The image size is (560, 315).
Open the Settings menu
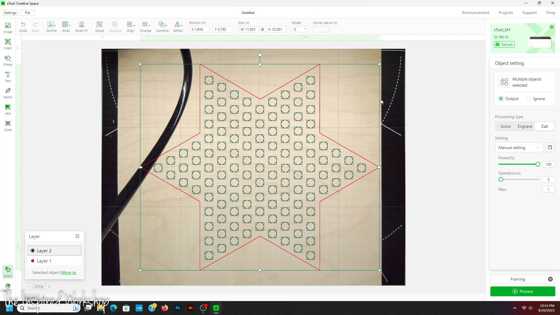(10, 13)
